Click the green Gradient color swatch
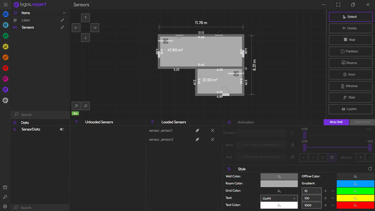 coord(355,191)
